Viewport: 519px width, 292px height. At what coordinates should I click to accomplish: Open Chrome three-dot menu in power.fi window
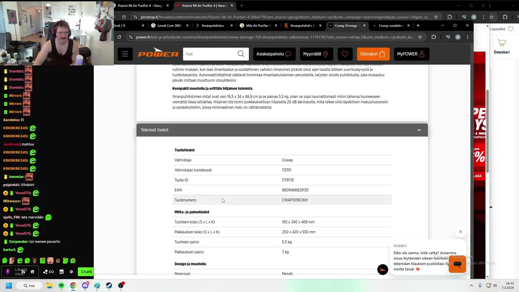pos(468,37)
